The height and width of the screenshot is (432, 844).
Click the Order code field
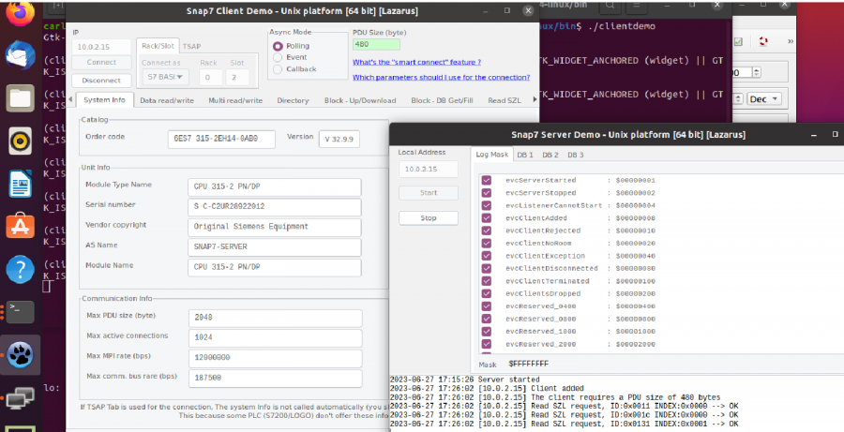coord(221,139)
